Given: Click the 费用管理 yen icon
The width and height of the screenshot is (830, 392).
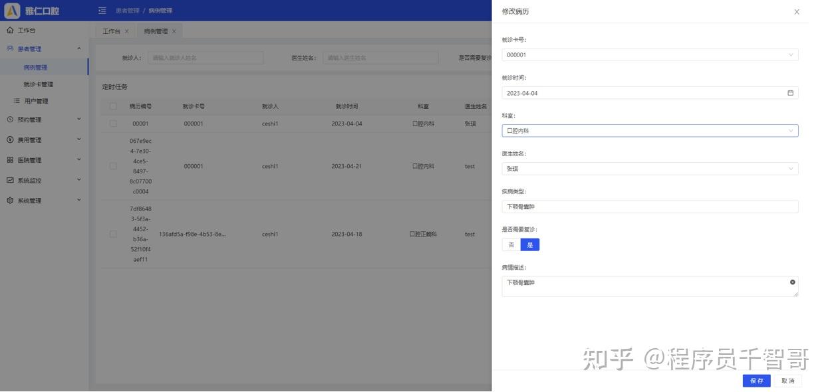Looking at the screenshot, I should point(10,140).
